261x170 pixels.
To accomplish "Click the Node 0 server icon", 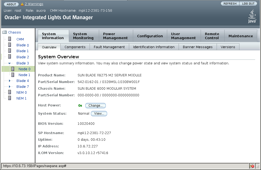I will coord(13,69).
